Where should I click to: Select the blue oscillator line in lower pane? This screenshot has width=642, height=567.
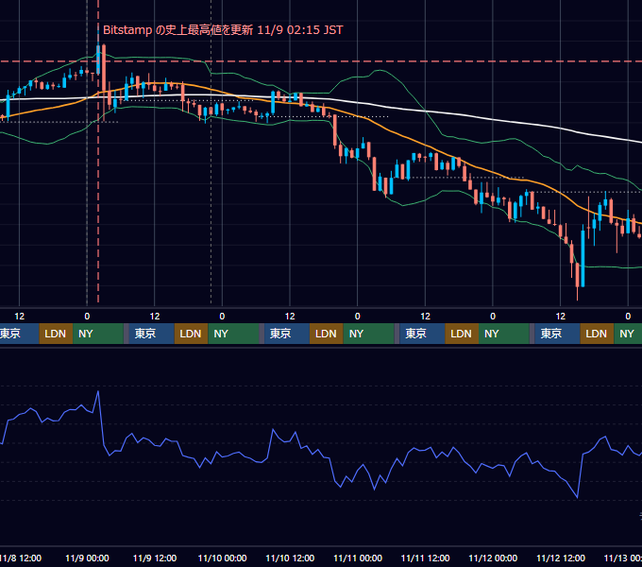click(x=321, y=453)
